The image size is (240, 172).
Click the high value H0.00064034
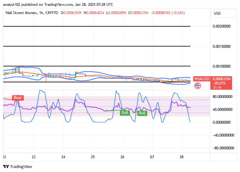coord(94,13)
